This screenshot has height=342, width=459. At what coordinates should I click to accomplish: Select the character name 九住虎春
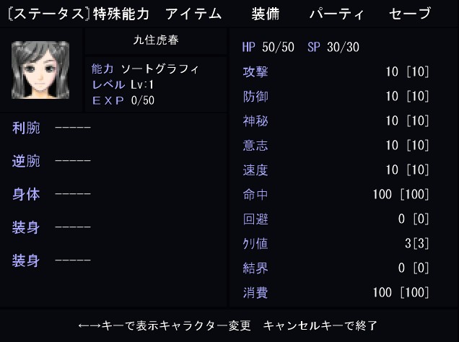click(156, 40)
